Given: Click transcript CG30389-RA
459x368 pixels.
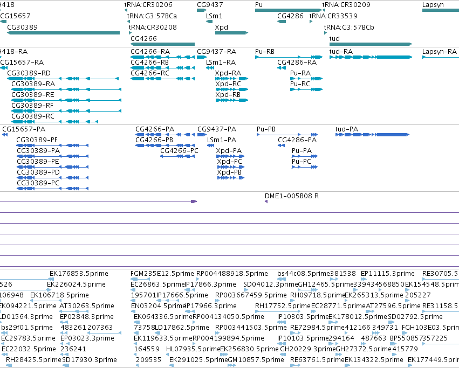Looking at the screenshot, I should pyautogui.click(x=33, y=84).
